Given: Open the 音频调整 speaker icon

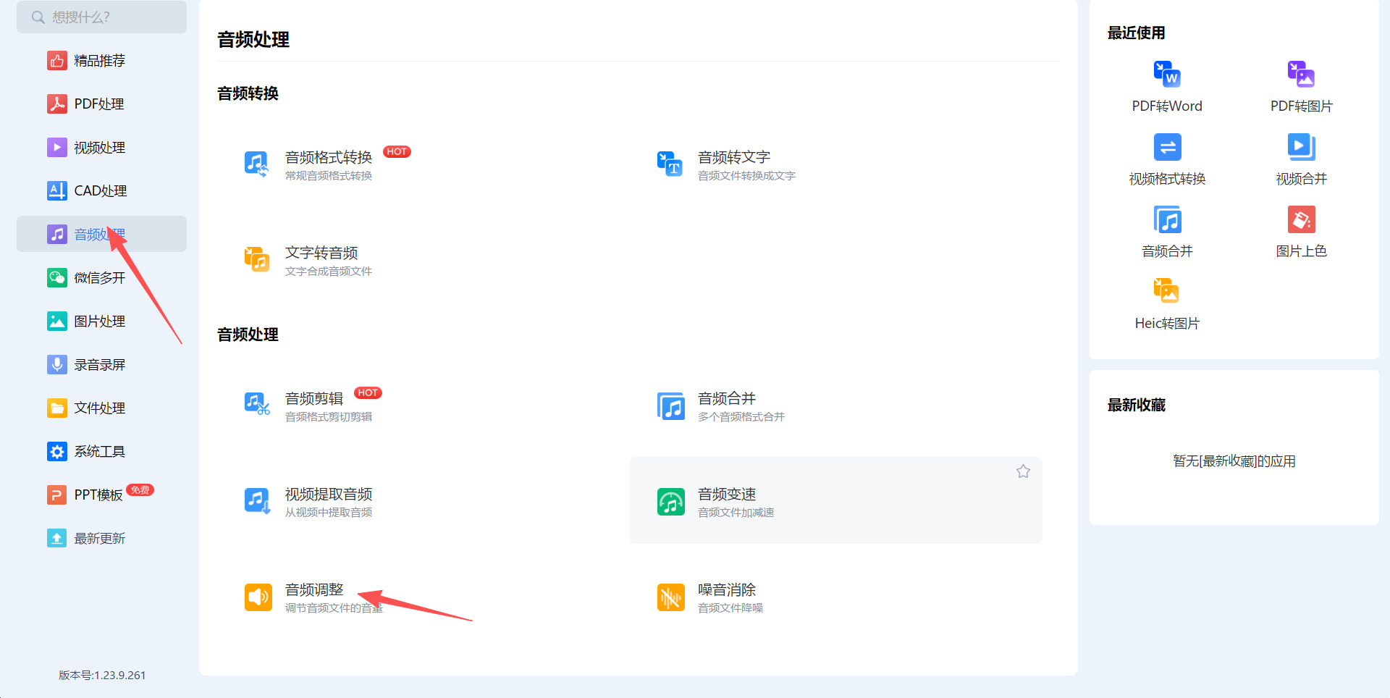Looking at the screenshot, I should (x=258, y=597).
